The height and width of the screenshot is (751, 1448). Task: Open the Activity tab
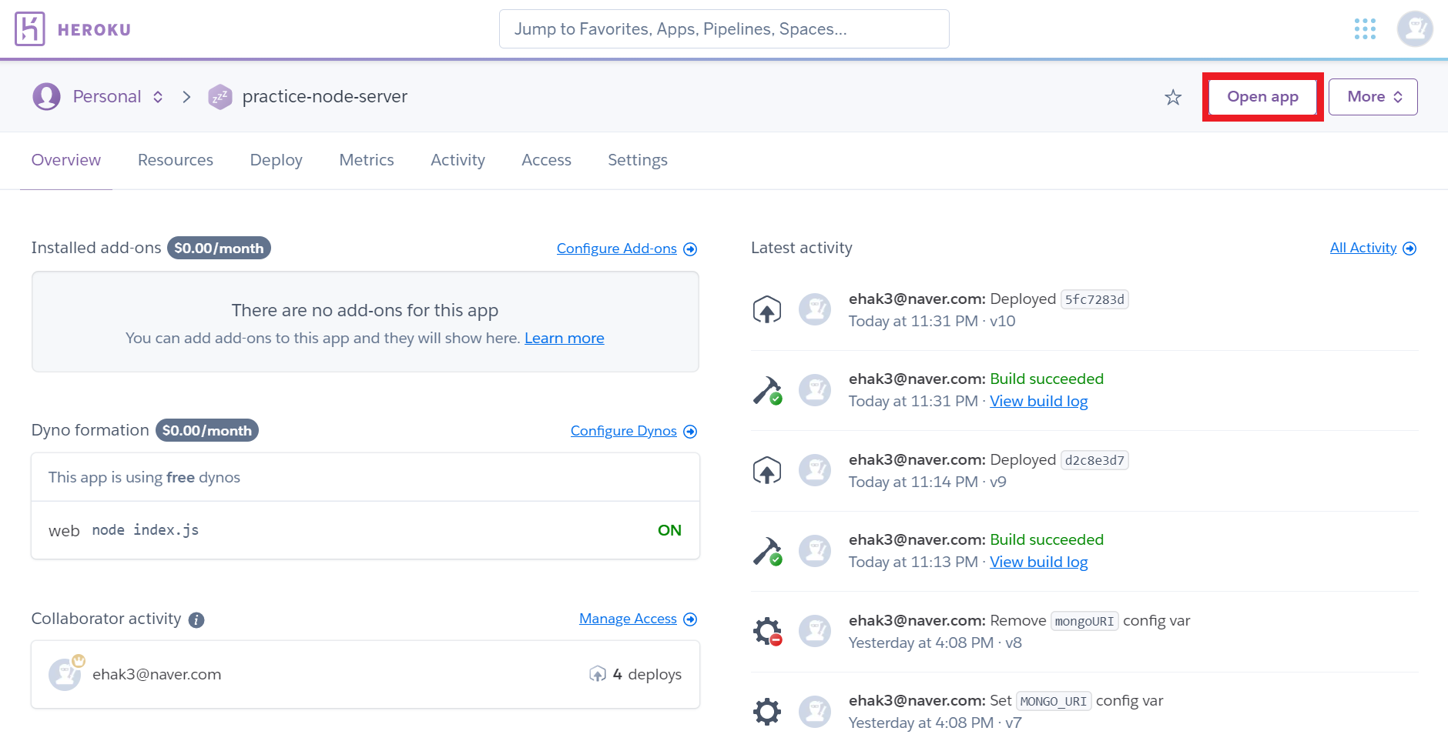click(458, 160)
